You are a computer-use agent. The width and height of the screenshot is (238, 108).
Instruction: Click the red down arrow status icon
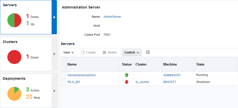(127, 82)
